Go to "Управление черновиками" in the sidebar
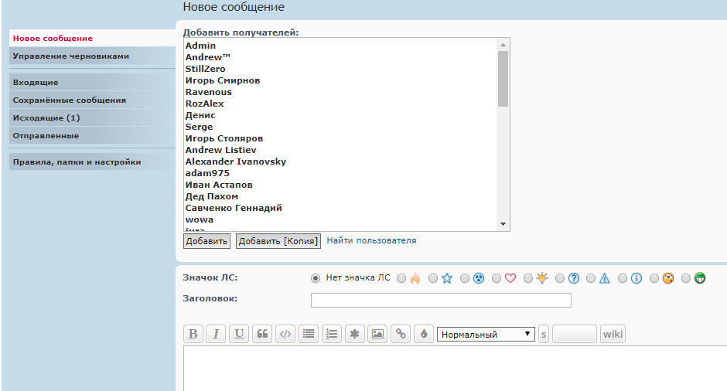 coord(70,56)
